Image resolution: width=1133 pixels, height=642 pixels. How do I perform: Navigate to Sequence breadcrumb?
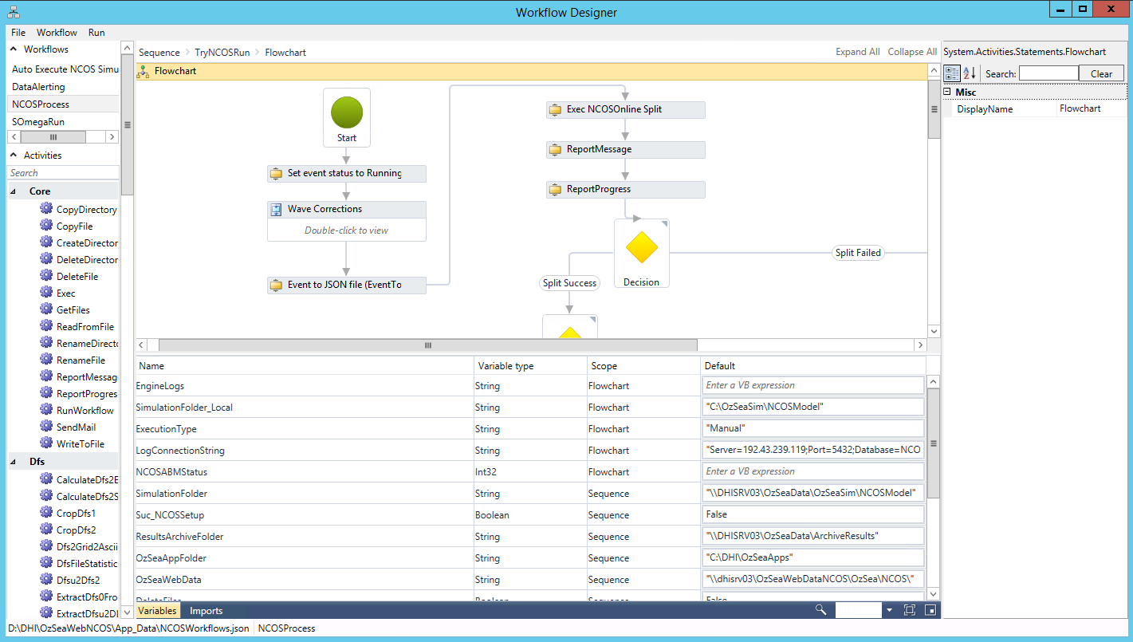tap(159, 53)
